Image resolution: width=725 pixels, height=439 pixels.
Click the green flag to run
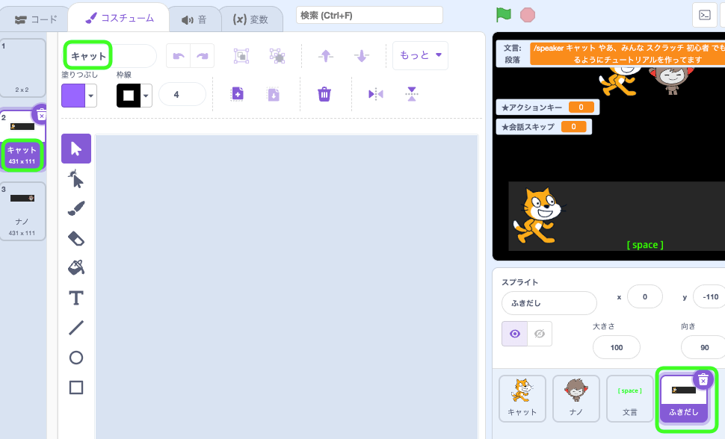coord(503,15)
